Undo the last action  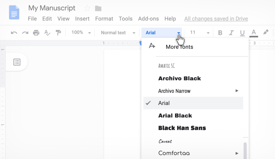[13, 32]
